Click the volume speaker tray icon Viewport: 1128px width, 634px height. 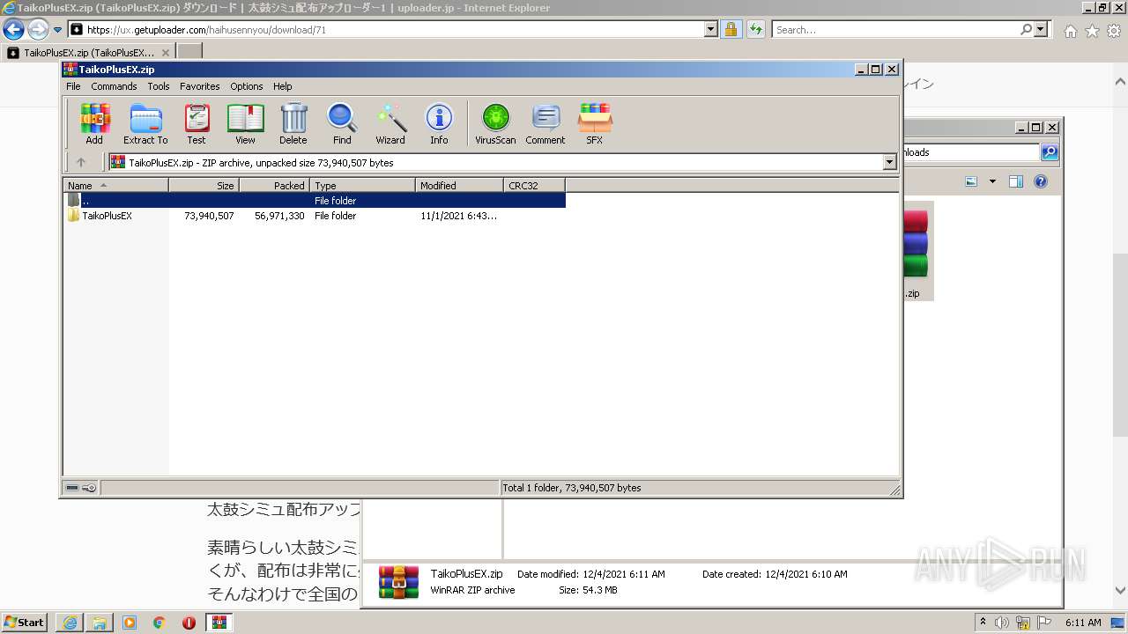tap(1002, 623)
